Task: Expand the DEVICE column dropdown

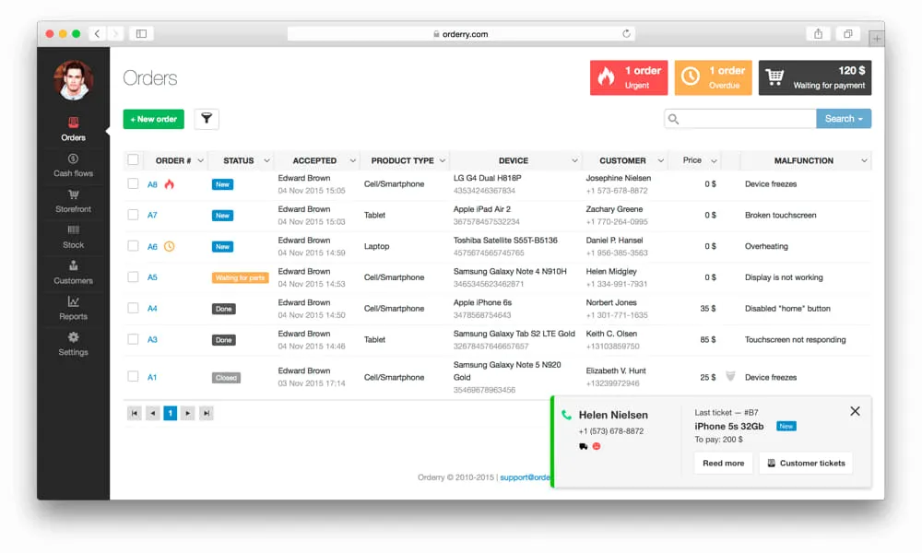Action: click(574, 160)
